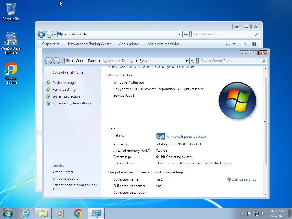Image resolution: width=292 pixels, height=219 pixels.
Task: Open Advanced system settings
Action: click(x=72, y=103)
